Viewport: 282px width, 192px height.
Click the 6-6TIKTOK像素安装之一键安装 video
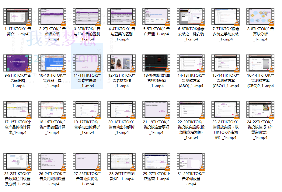191,17
